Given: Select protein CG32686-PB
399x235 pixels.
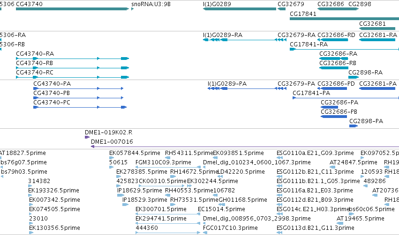Looking at the screenshot, I should coord(334,117).
